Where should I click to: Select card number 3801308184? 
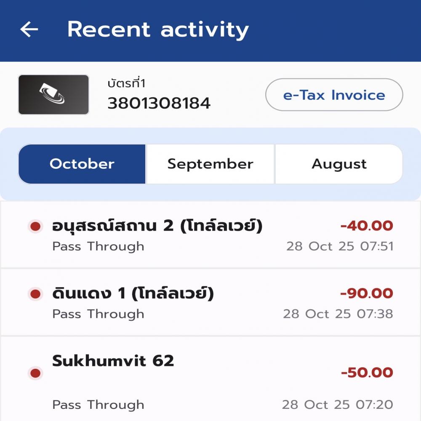click(159, 103)
